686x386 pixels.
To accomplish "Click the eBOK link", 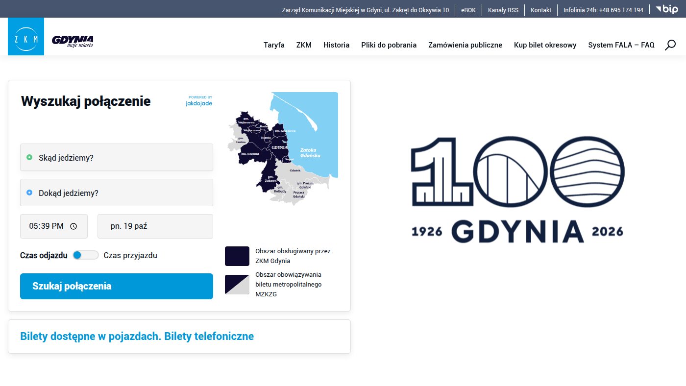I will pyautogui.click(x=468, y=10).
